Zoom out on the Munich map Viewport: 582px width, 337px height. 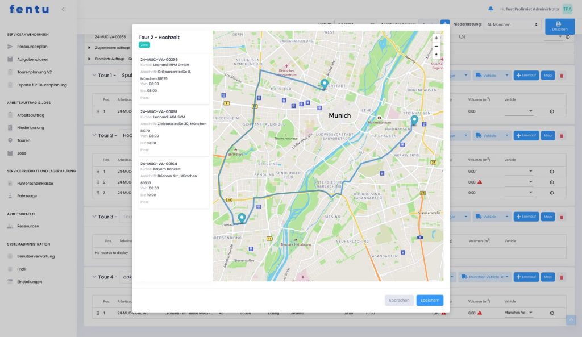pyautogui.click(x=436, y=46)
